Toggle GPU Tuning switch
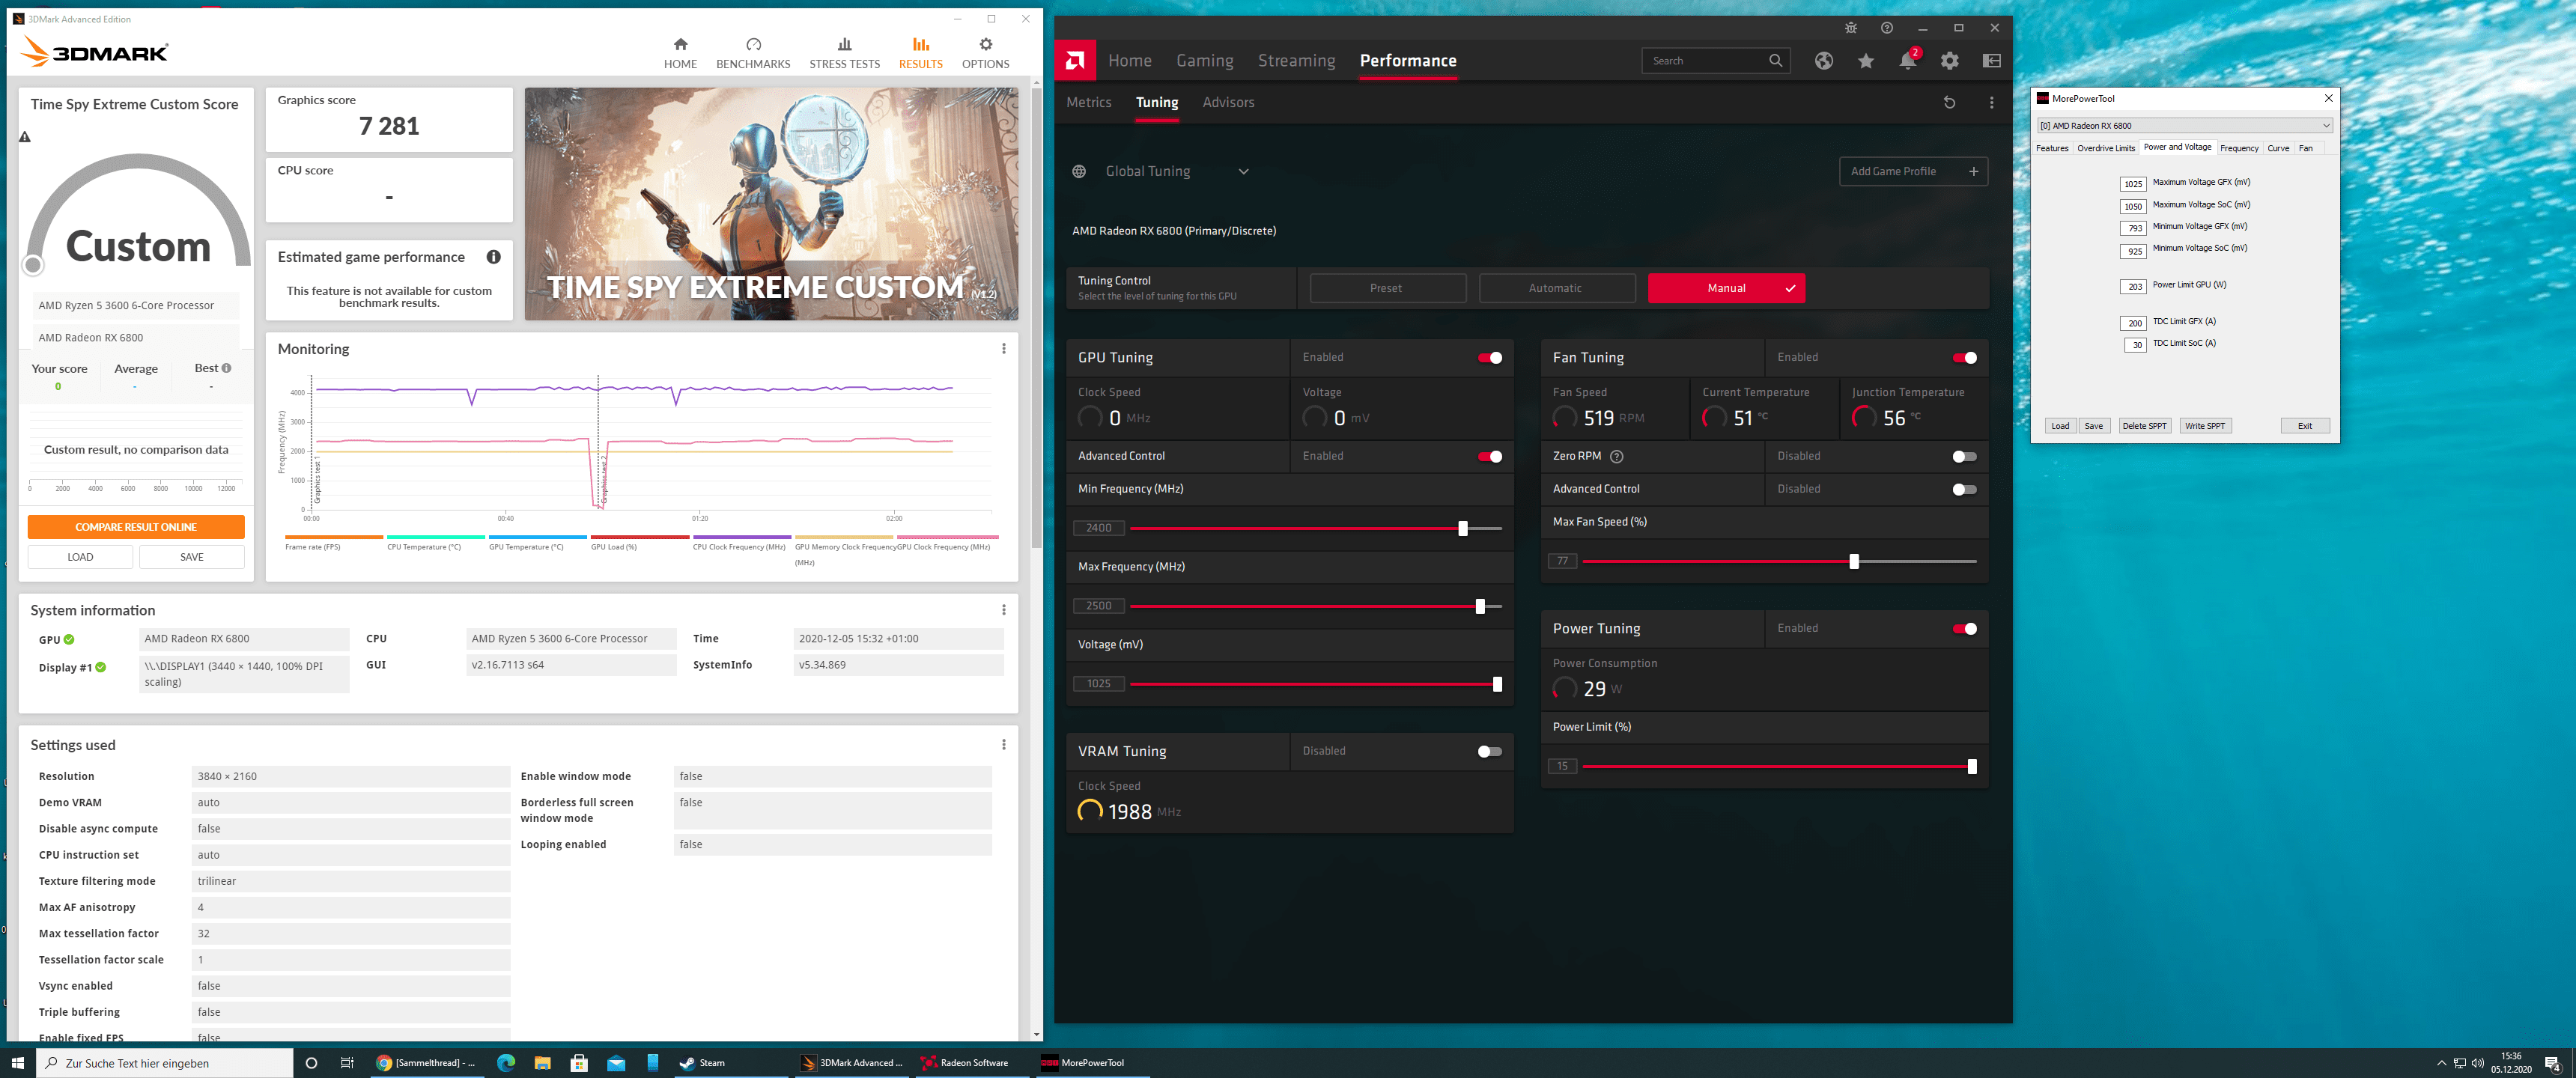 pos(1490,358)
